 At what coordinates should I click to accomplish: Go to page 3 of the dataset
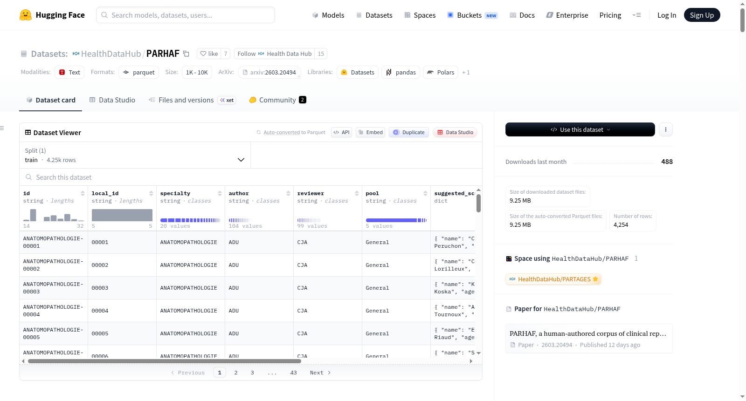pos(252,373)
